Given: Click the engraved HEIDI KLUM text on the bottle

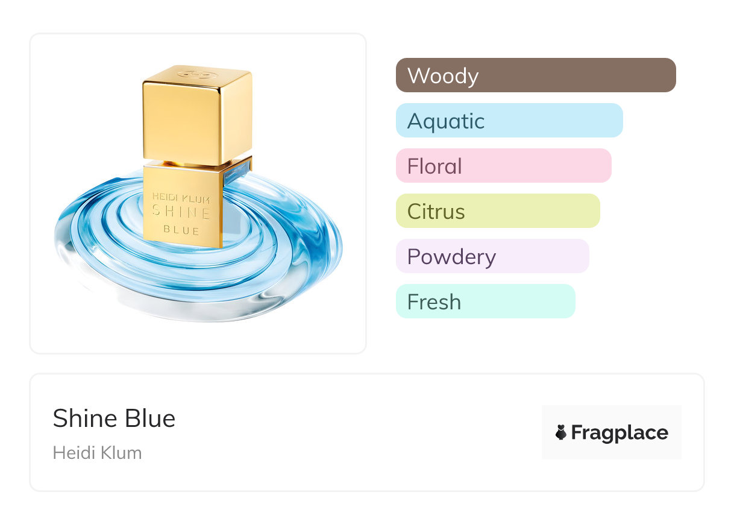Looking at the screenshot, I should pyautogui.click(x=180, y=197).
